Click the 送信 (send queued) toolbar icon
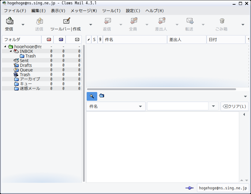This screenshot has width=251, height=194. [39, 21]
